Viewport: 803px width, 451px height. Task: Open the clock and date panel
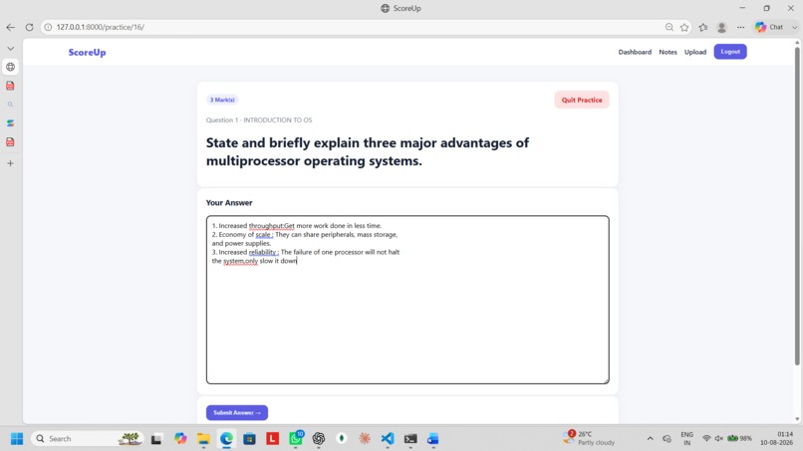point(776,439)
